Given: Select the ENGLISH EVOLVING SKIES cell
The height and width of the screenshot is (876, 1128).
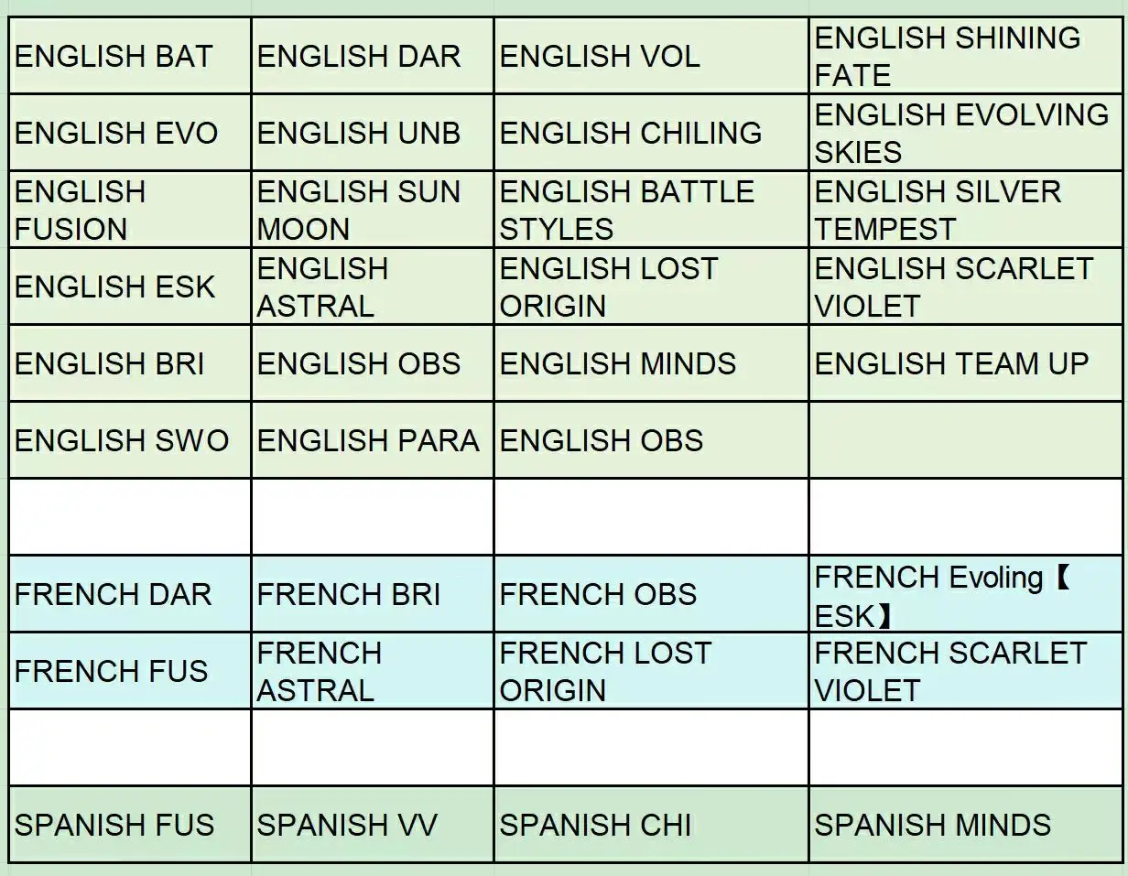Looking at the screenshot, I should coord(965,133).
